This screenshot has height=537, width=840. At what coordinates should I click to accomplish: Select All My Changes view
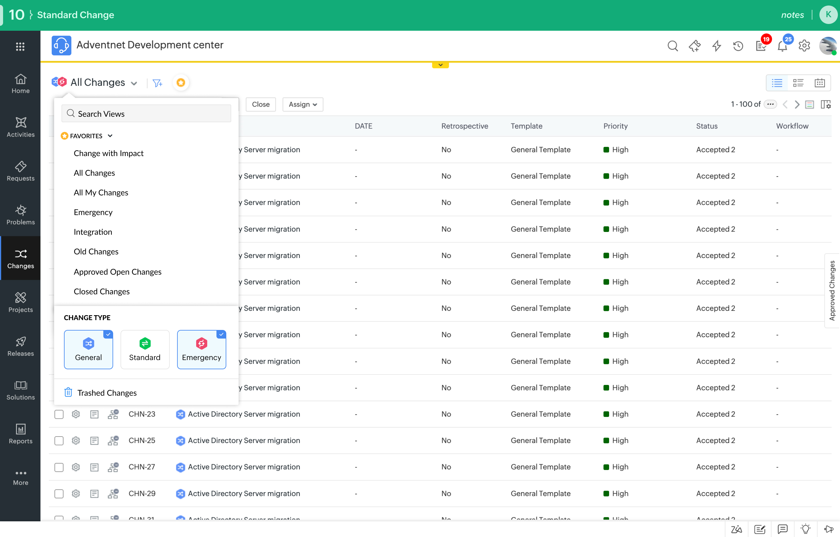tap(101, 193)
